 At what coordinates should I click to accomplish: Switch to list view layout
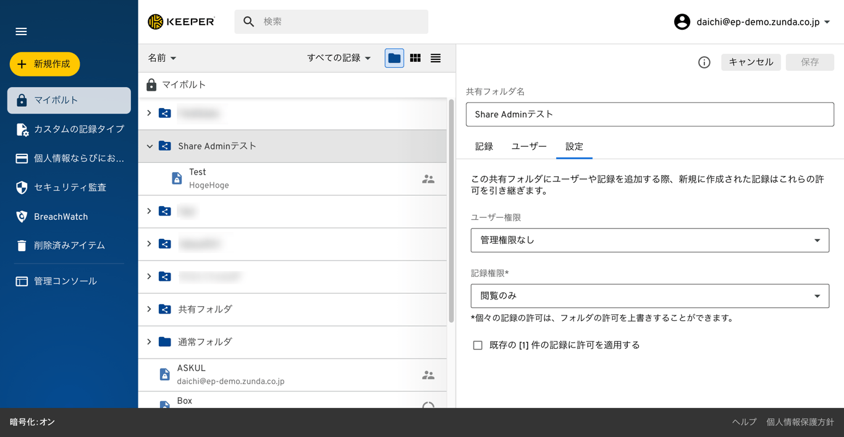[435, 57]
